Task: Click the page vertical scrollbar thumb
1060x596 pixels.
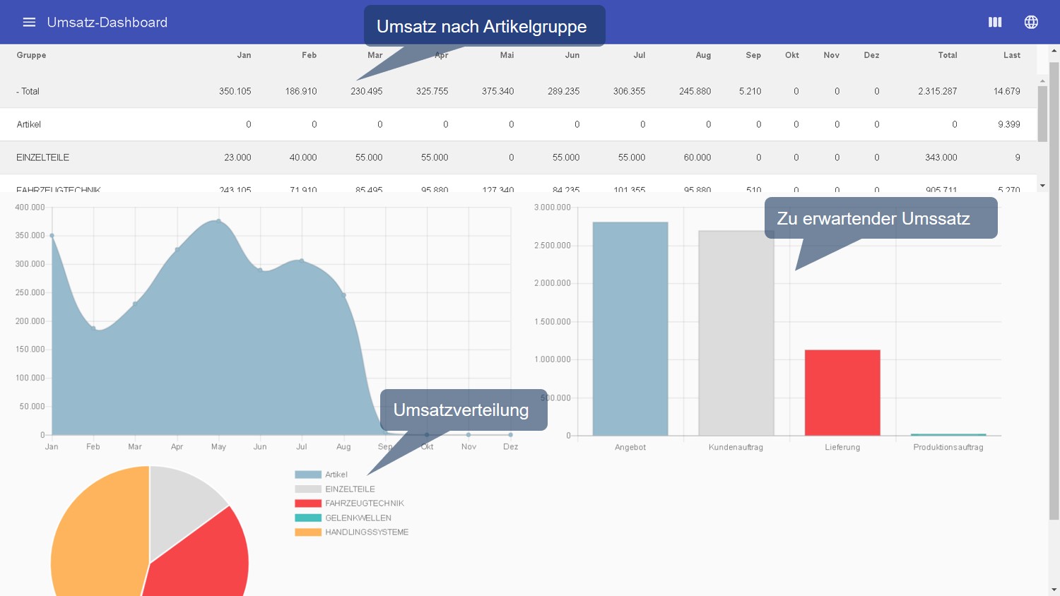Action: click(x=1054, y=291)
